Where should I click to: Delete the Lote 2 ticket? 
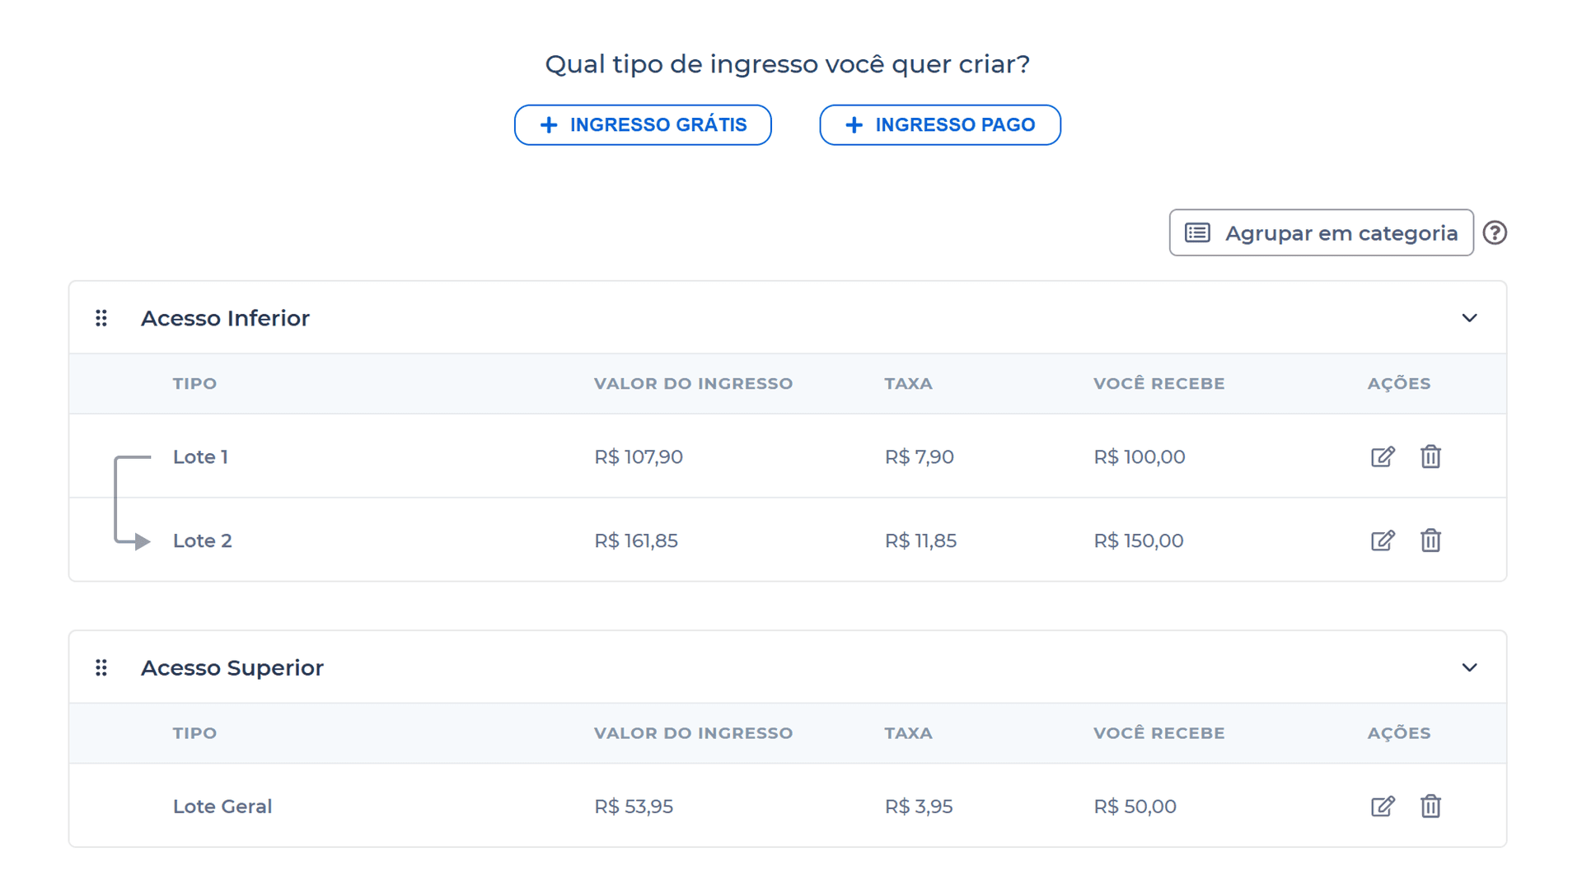pos(1430,540)
